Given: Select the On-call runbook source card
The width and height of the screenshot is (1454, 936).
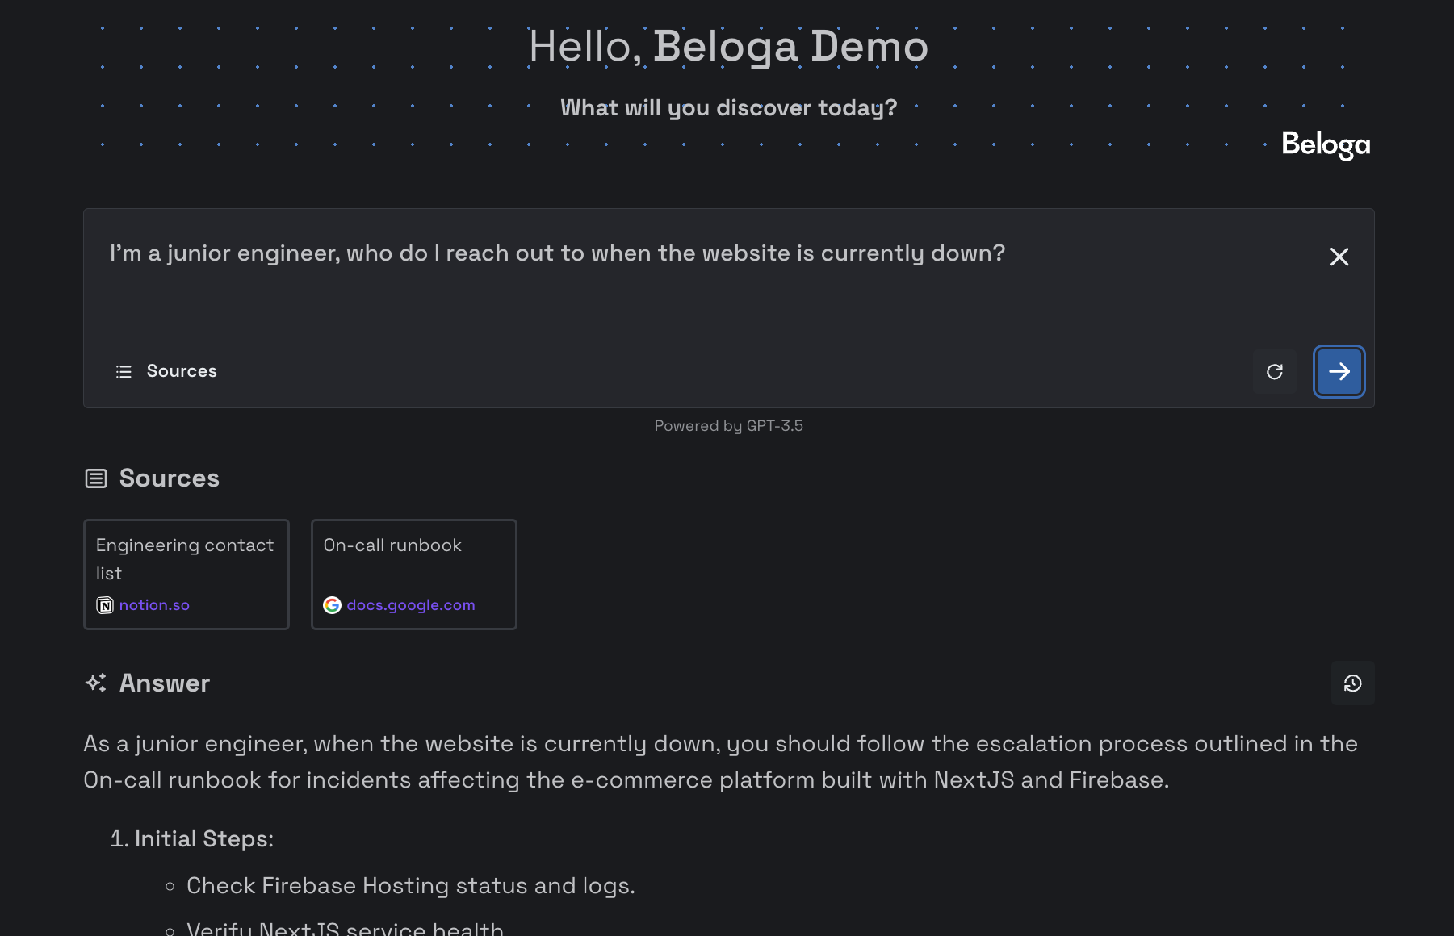Looking at the screenshot, I should 413,574.
